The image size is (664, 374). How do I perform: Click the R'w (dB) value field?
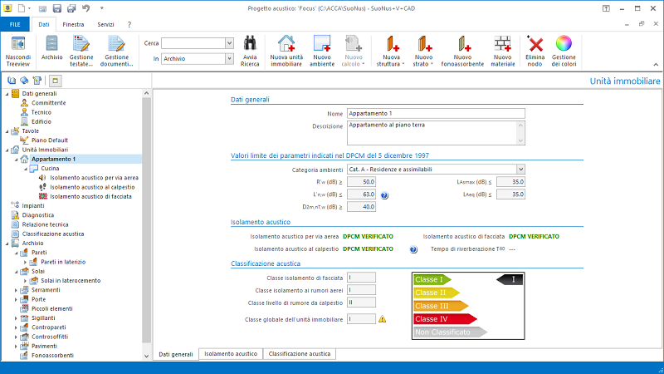361,181
